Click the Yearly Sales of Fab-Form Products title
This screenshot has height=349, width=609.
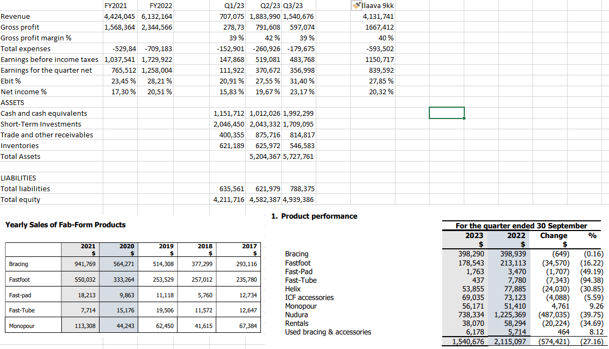point(66,225)
